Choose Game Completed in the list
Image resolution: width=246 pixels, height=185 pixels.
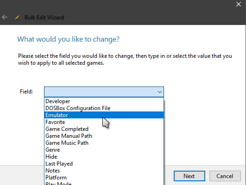pyautogui.click(x=104, y=129)
